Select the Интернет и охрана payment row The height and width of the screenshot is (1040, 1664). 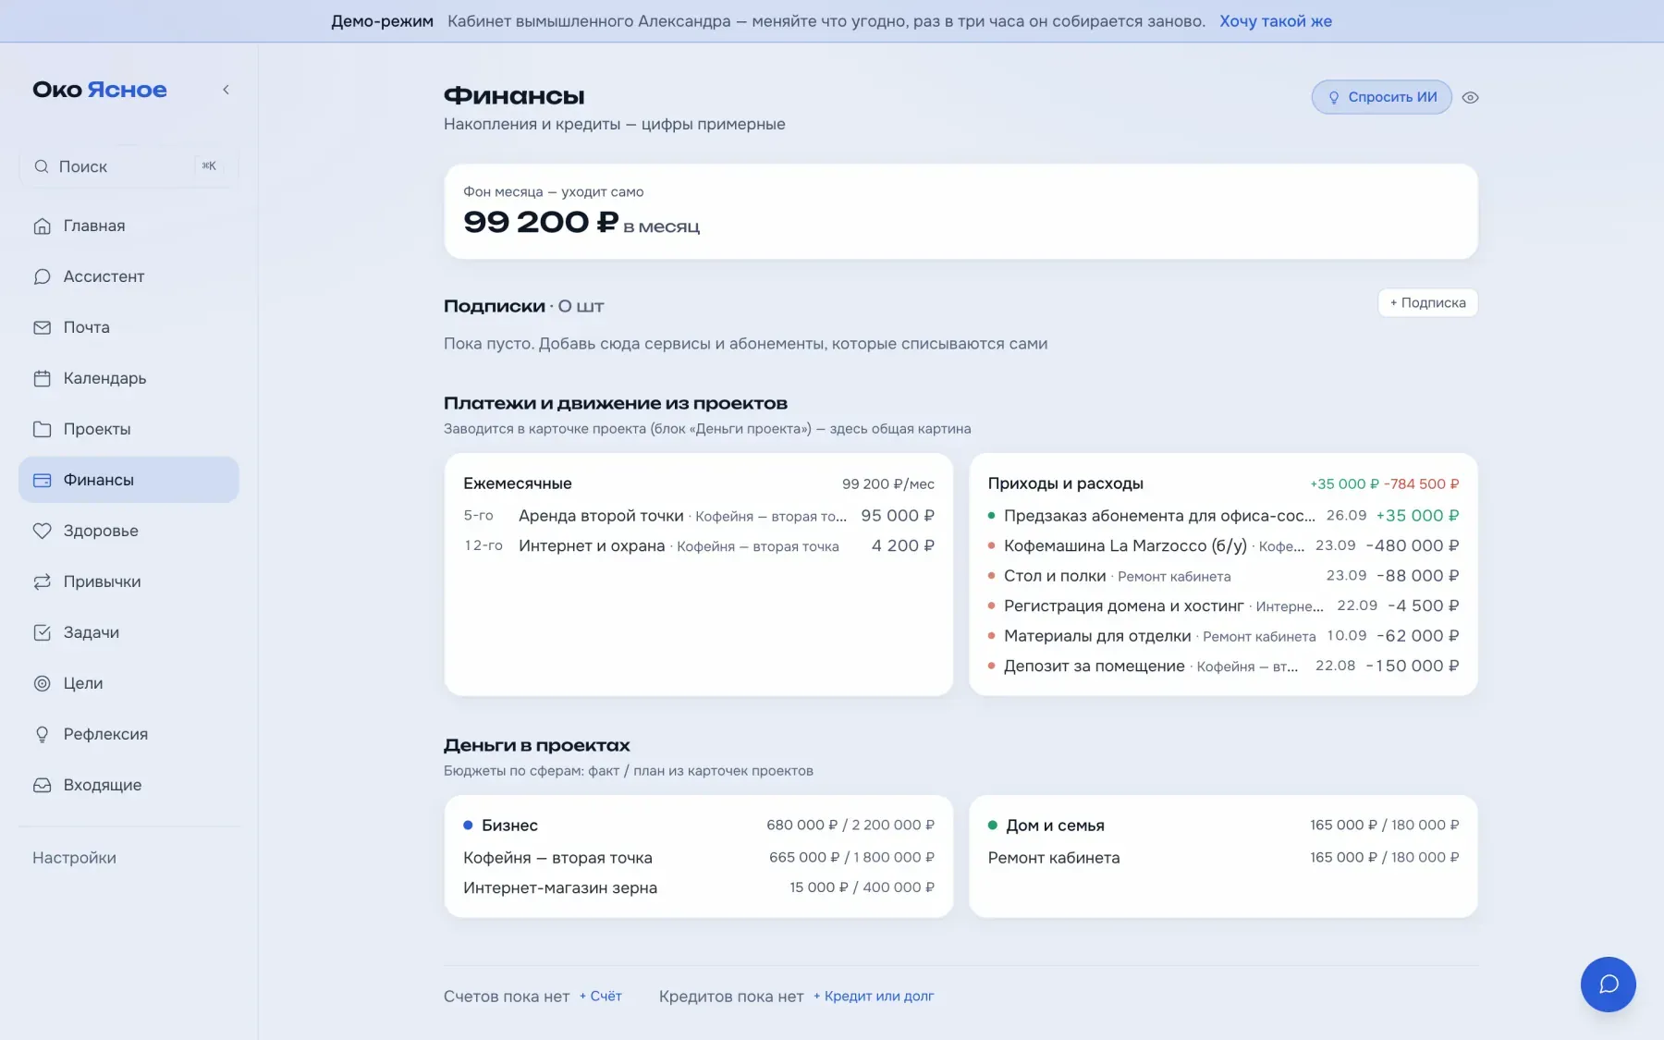(x=698, y=545)
